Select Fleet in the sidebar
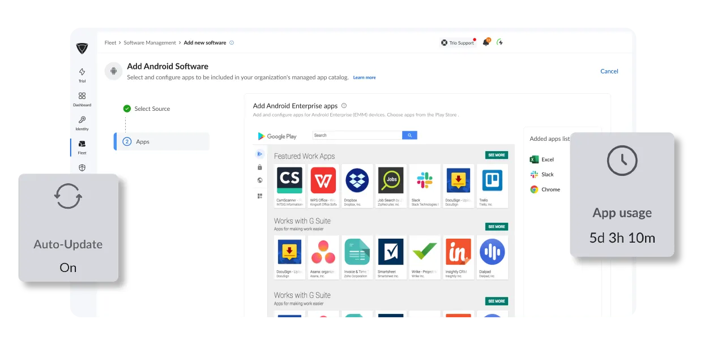The image size is (704, 345). [82, 148]
